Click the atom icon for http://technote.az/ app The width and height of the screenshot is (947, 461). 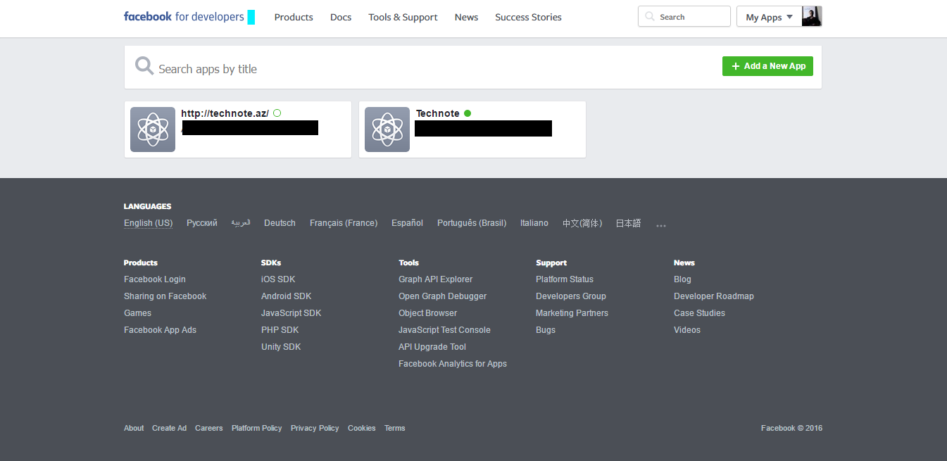click(153, 130)
